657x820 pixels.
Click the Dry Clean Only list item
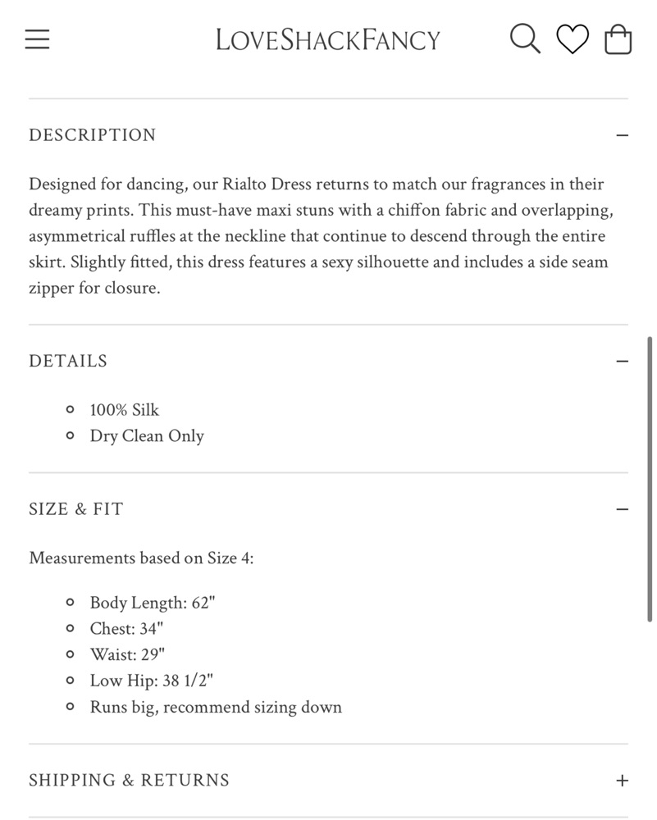[x=147, y=435]
